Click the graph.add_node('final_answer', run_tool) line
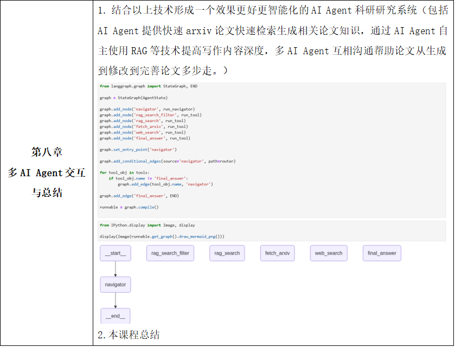455x347 pixels. (x=145, y=138)
